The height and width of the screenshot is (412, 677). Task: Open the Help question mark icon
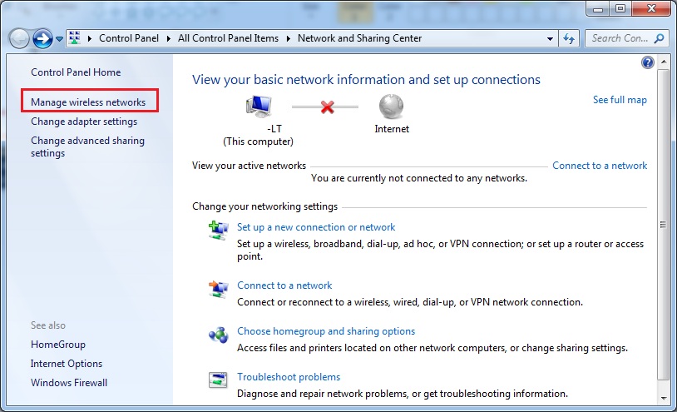(648, 62)
